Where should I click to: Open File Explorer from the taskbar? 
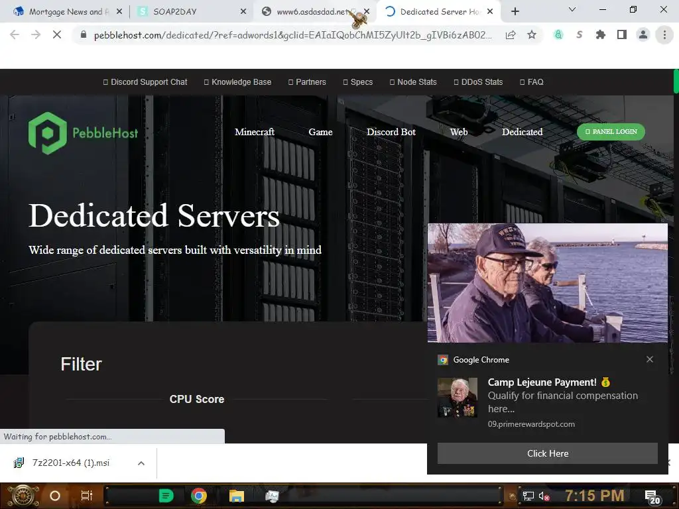237,496
